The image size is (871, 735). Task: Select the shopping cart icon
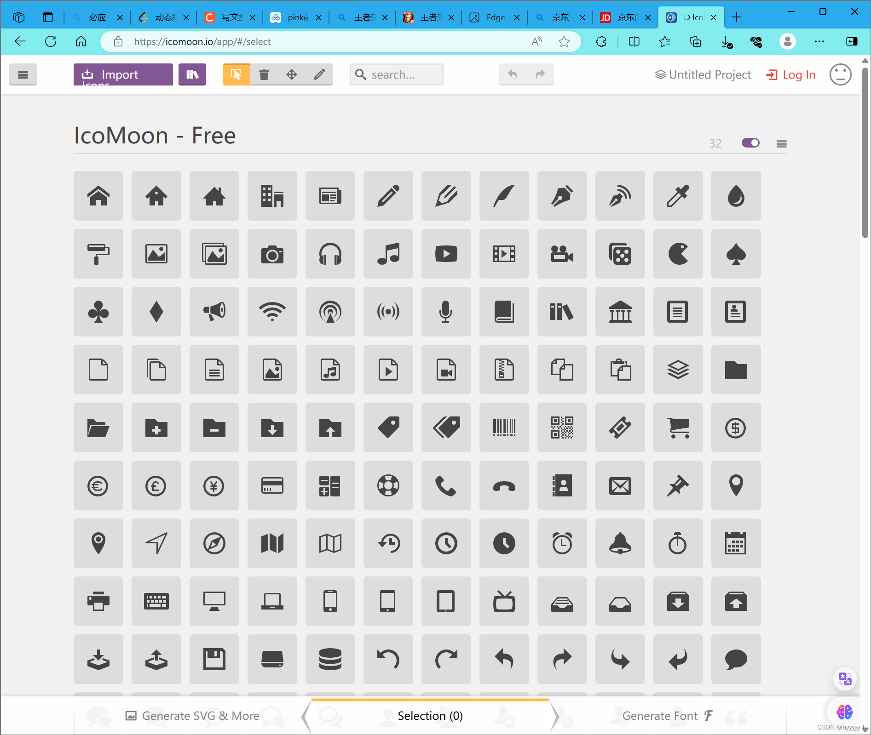pyautogui.click(x=678, y=427)
